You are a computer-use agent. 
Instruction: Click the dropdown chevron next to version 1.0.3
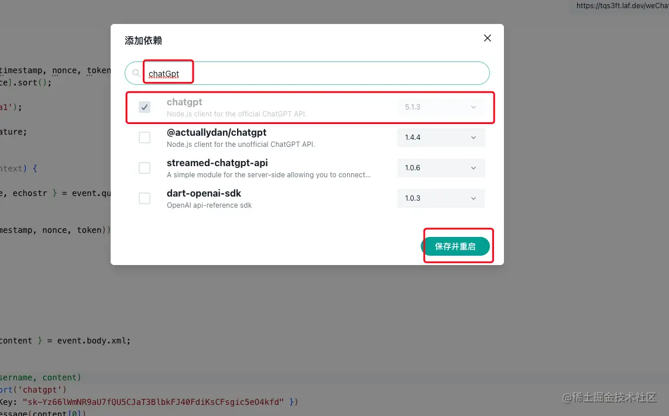point(473,198)
